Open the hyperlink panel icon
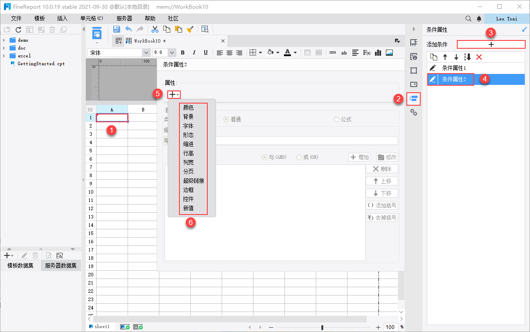The width and height of the screenshot is (530, 332). point(413,112)
